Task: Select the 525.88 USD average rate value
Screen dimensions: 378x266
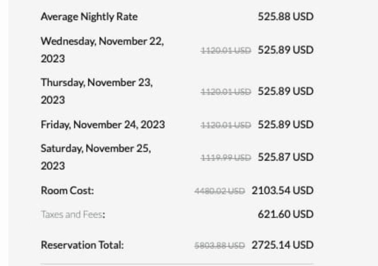Action: coord(285,17)
